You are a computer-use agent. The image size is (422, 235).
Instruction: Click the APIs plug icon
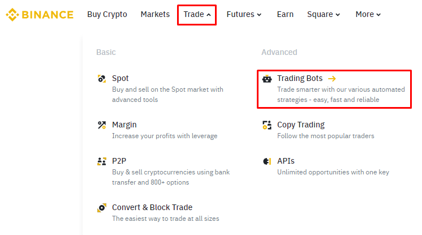click(268, 161)
